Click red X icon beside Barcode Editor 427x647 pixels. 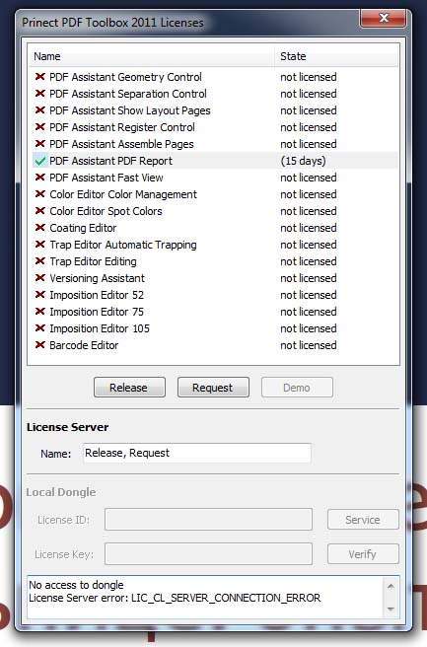(40, 345)
